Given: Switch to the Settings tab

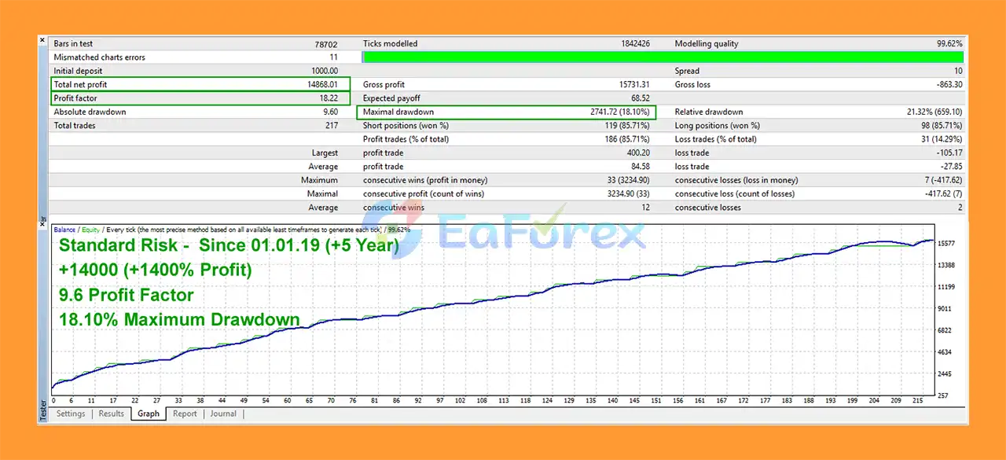Looking at the screenshot, I should [71, 414].
